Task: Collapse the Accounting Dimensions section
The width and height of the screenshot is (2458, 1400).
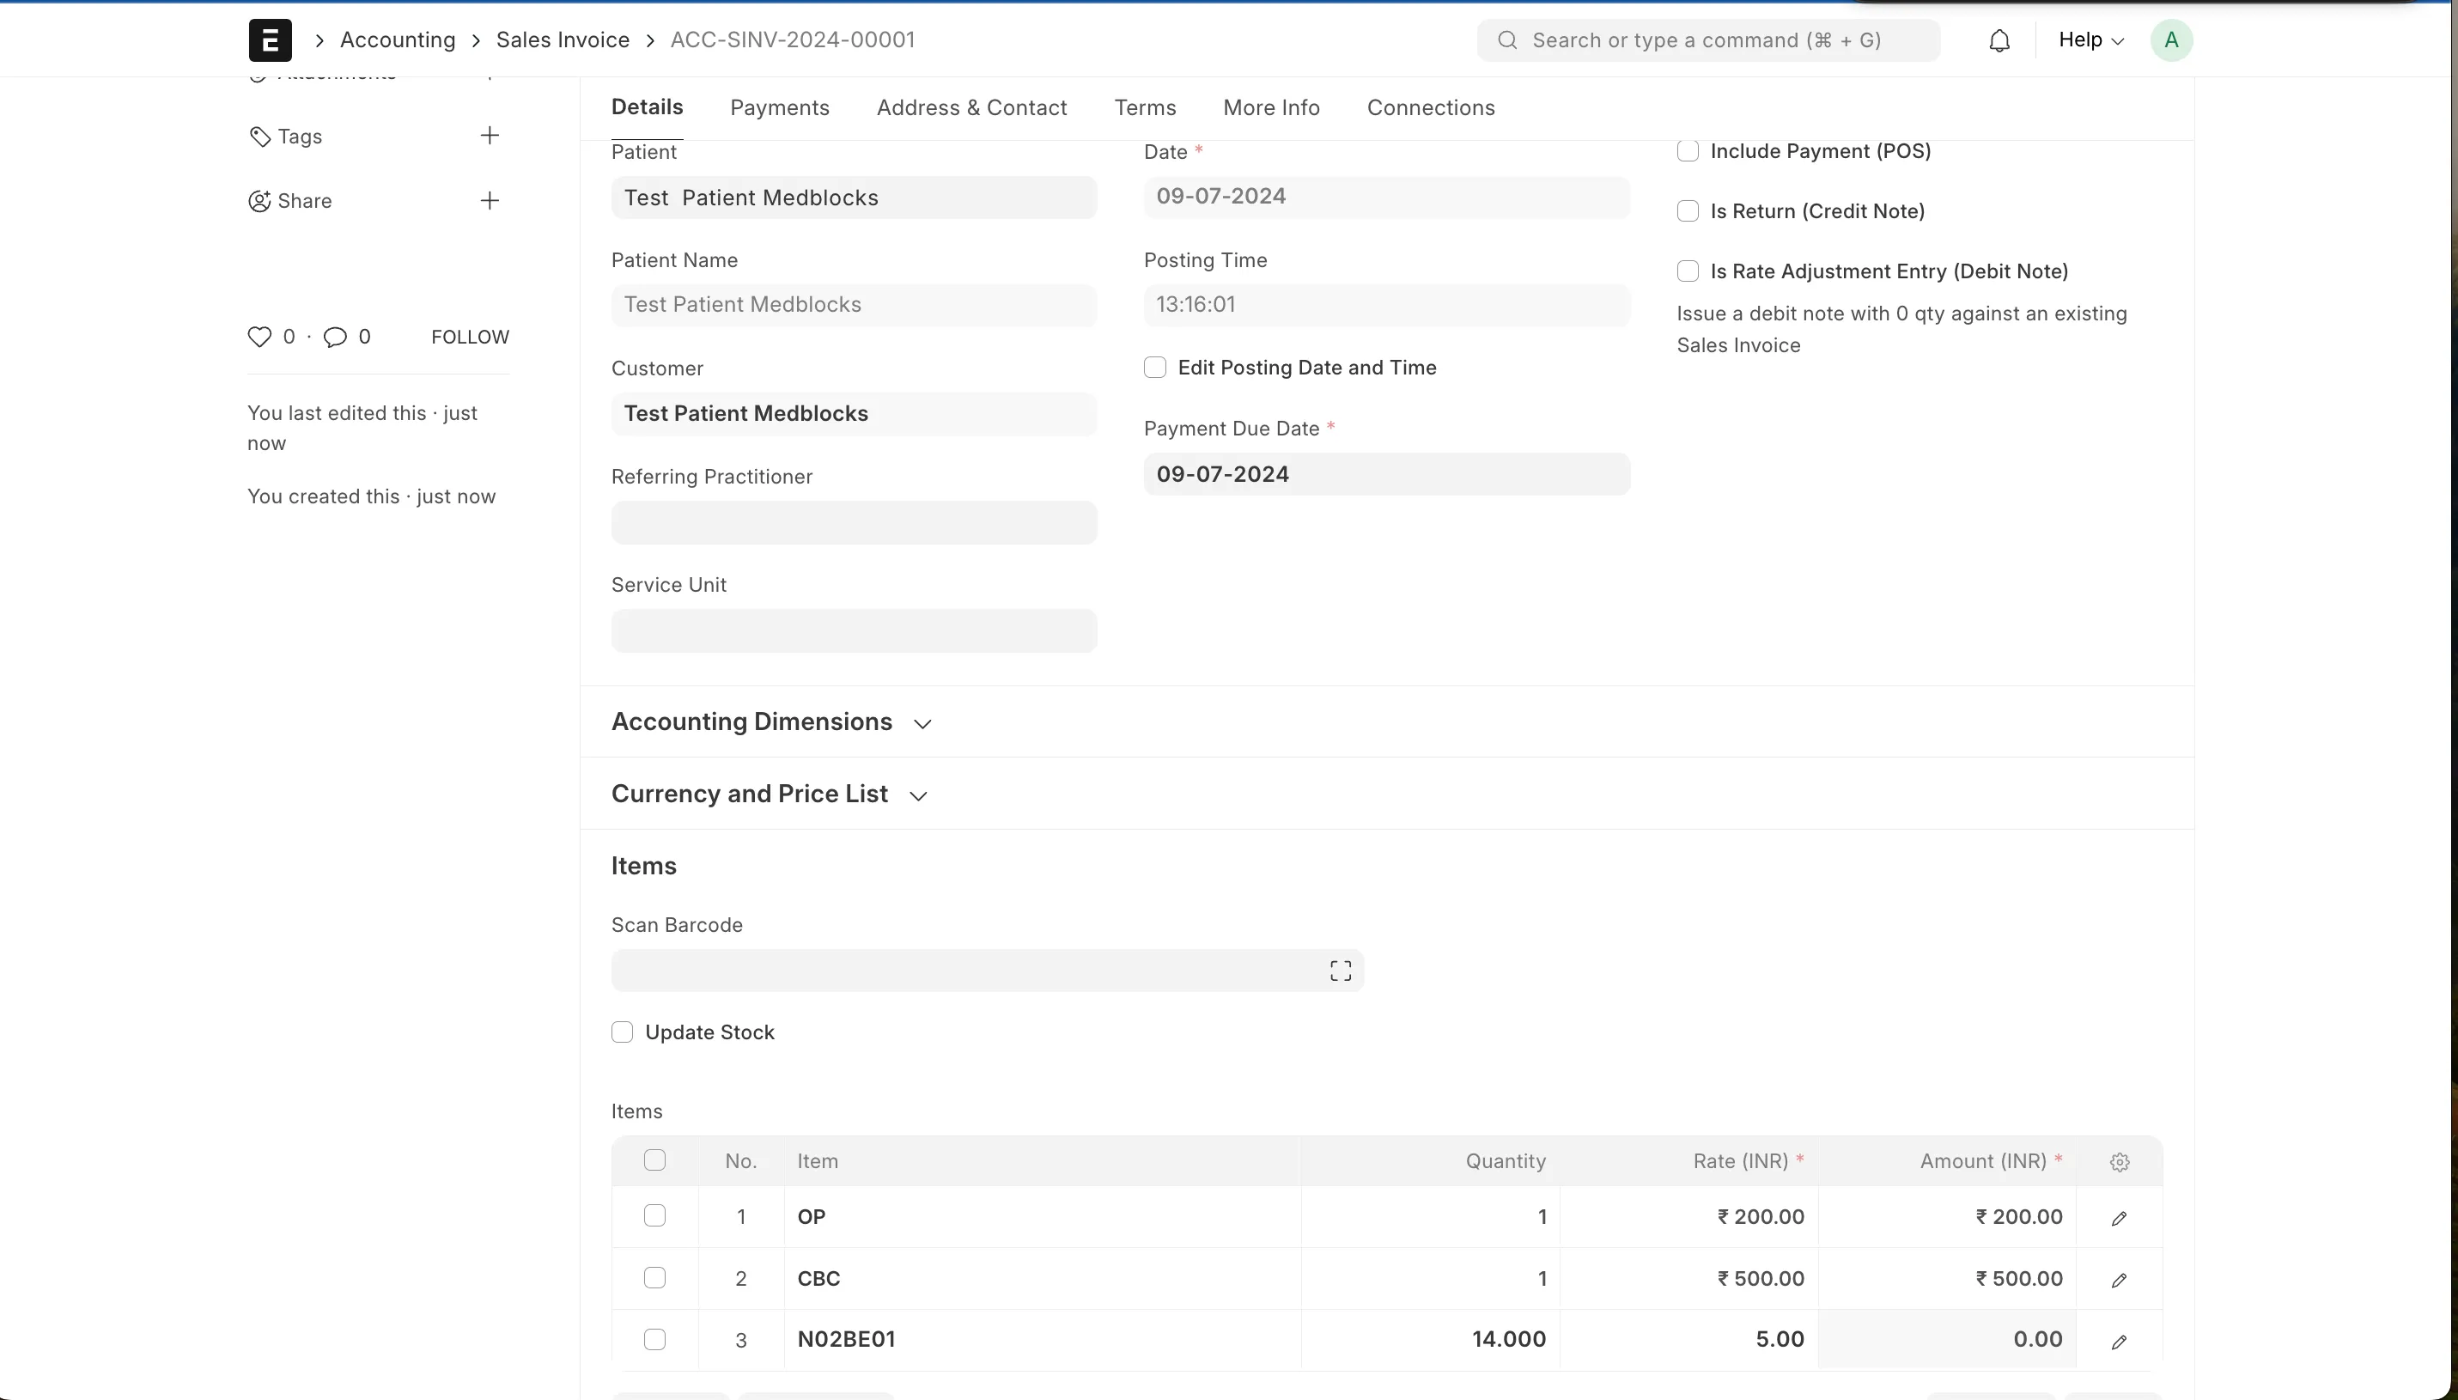Action: (922, 722)
